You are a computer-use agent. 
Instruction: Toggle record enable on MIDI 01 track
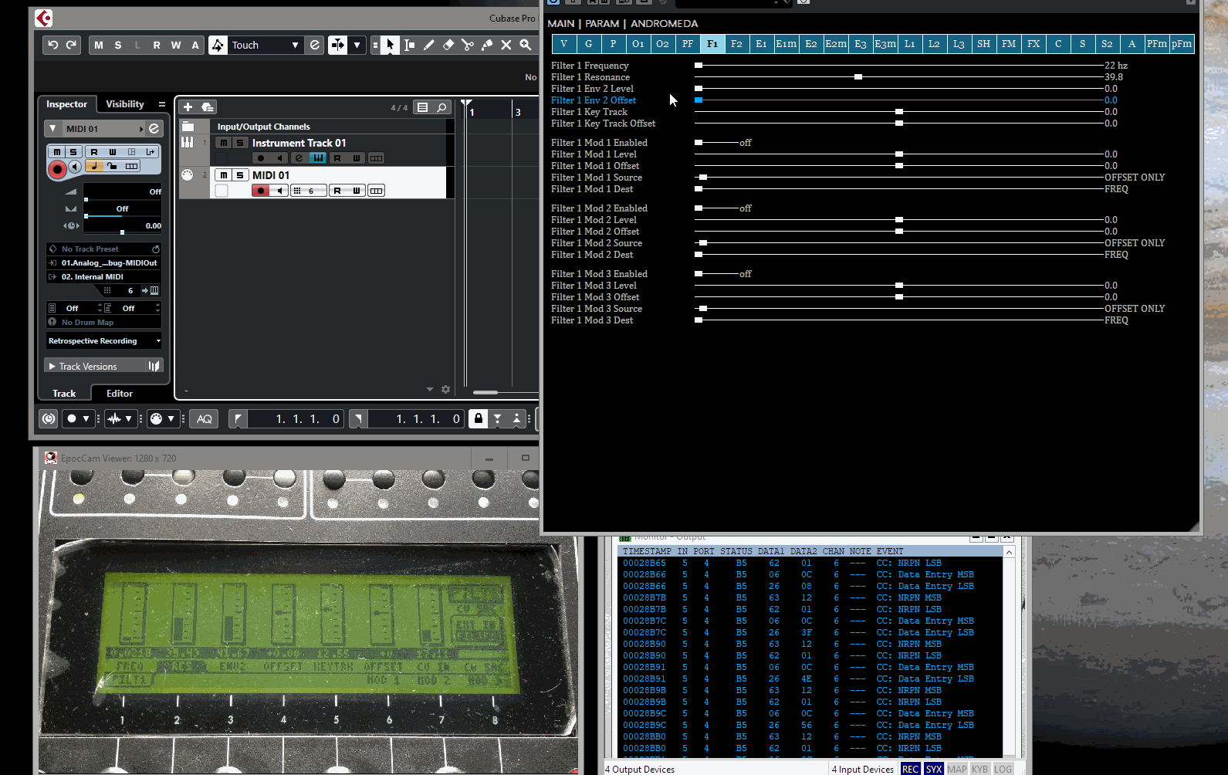tap(261, 191)
